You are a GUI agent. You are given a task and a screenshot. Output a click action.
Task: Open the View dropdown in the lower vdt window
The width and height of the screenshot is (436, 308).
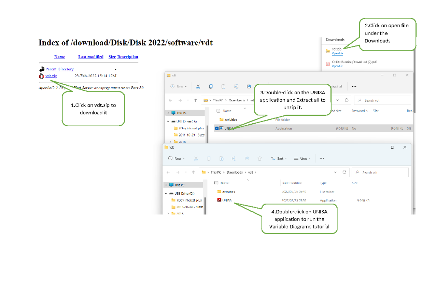pyautogui.click(x=302, y=159)
